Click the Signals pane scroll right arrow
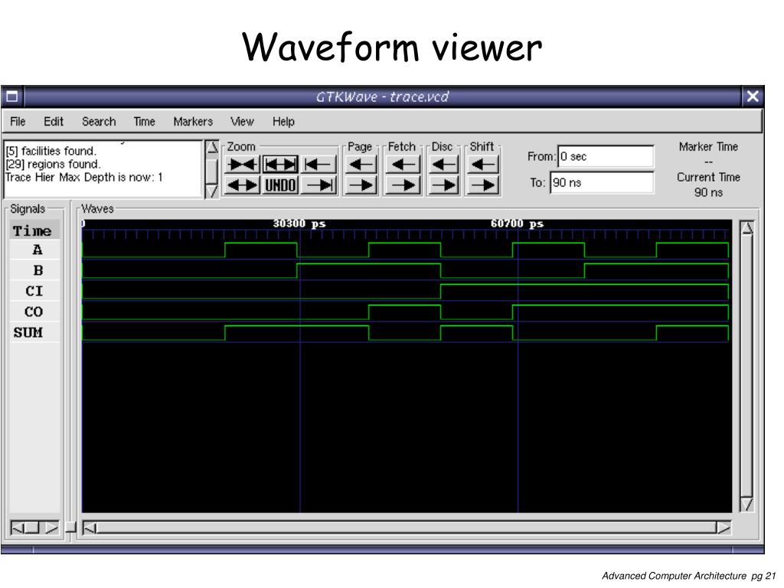This screenshot has height=588, width=784. tap(52, 528)
